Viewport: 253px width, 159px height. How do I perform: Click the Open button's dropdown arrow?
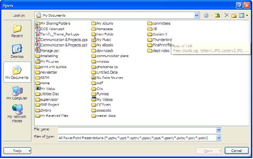pyautogui.click(x=220, y=151)
